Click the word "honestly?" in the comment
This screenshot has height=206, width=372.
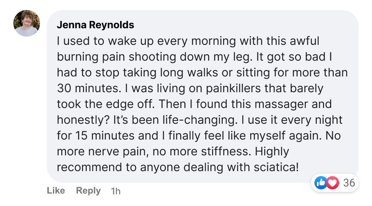point(83,120)
